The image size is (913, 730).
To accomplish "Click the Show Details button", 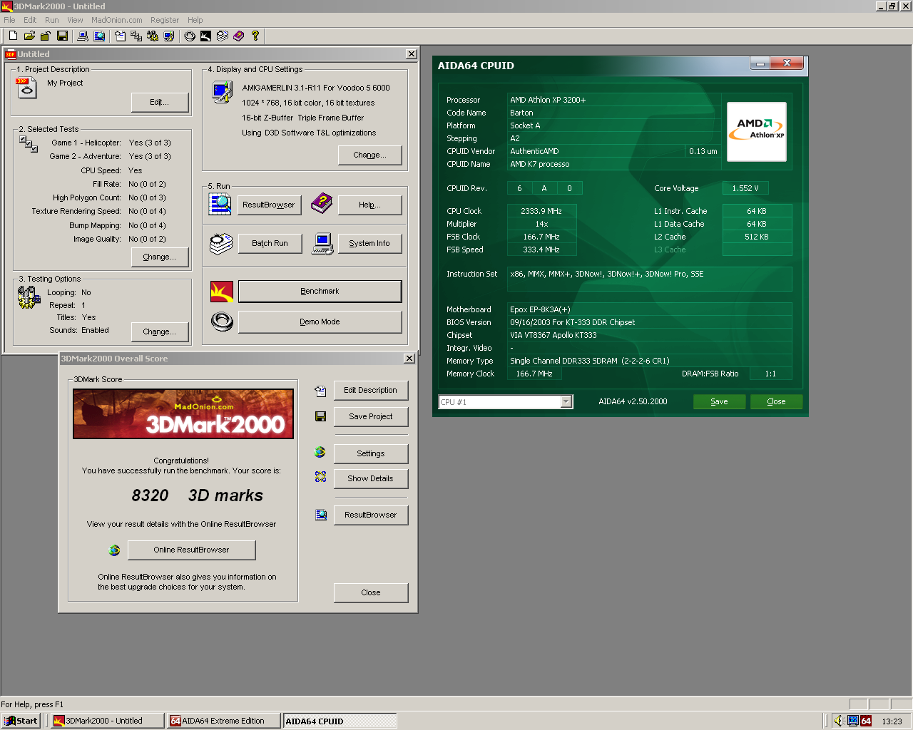I will tap(371, 479).
